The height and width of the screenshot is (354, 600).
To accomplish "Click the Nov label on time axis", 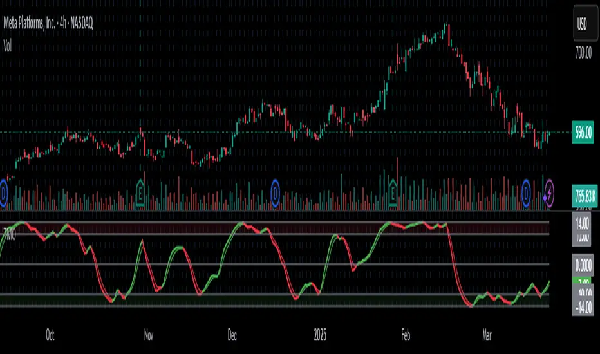I will tap(149, 335).
